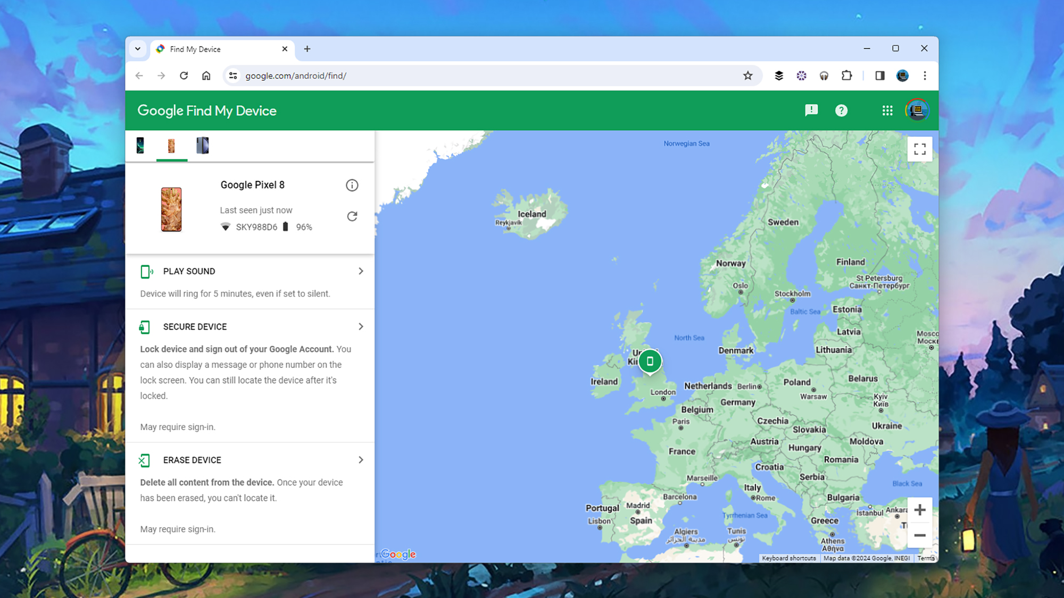
Task: Click the green device location pin on map
Action: tap(650, 361)
